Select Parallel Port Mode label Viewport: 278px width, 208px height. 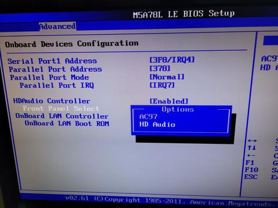point(49,77)
